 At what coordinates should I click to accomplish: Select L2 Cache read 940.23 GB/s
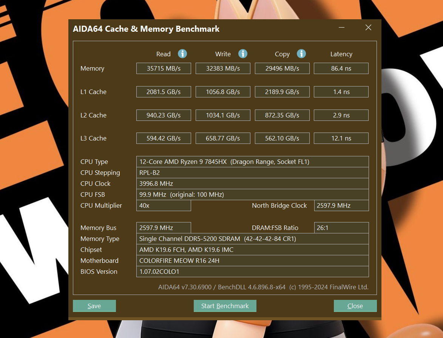click(x=164, y=115)
